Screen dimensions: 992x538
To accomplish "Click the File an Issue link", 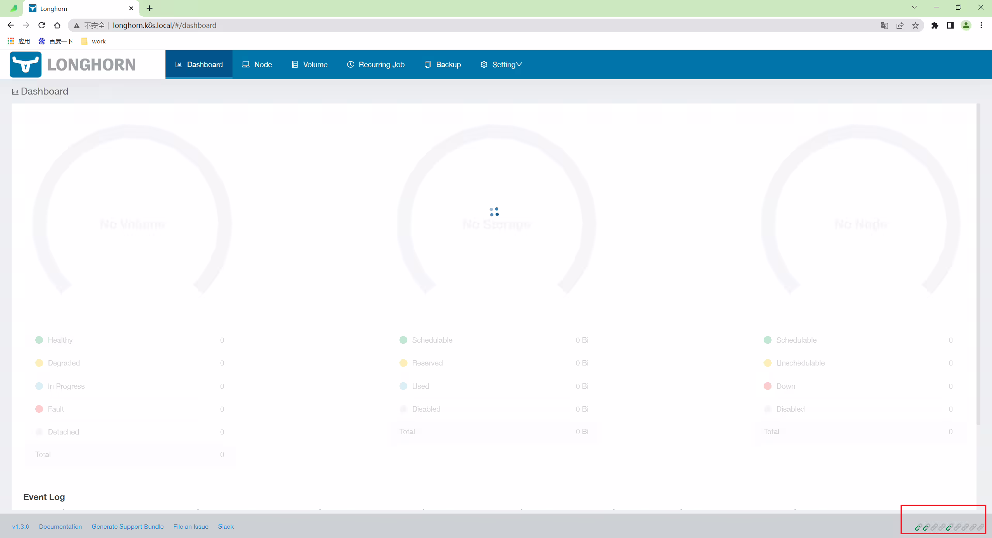I will 191,526.
